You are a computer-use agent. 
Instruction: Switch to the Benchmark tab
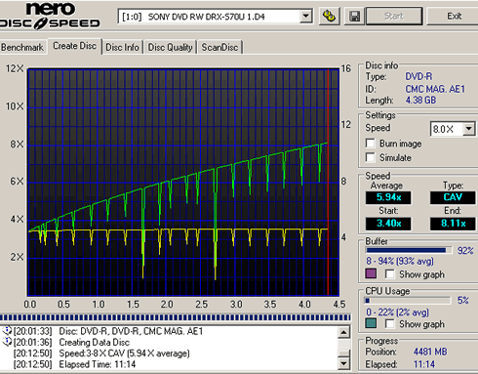click(x=22, y=48)
